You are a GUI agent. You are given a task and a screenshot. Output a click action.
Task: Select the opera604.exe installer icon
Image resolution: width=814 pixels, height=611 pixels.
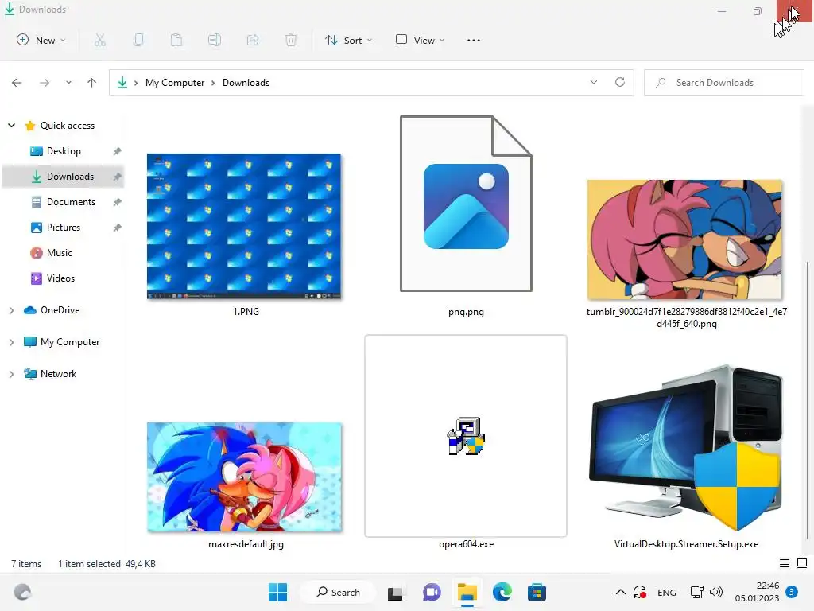point(466,436)
